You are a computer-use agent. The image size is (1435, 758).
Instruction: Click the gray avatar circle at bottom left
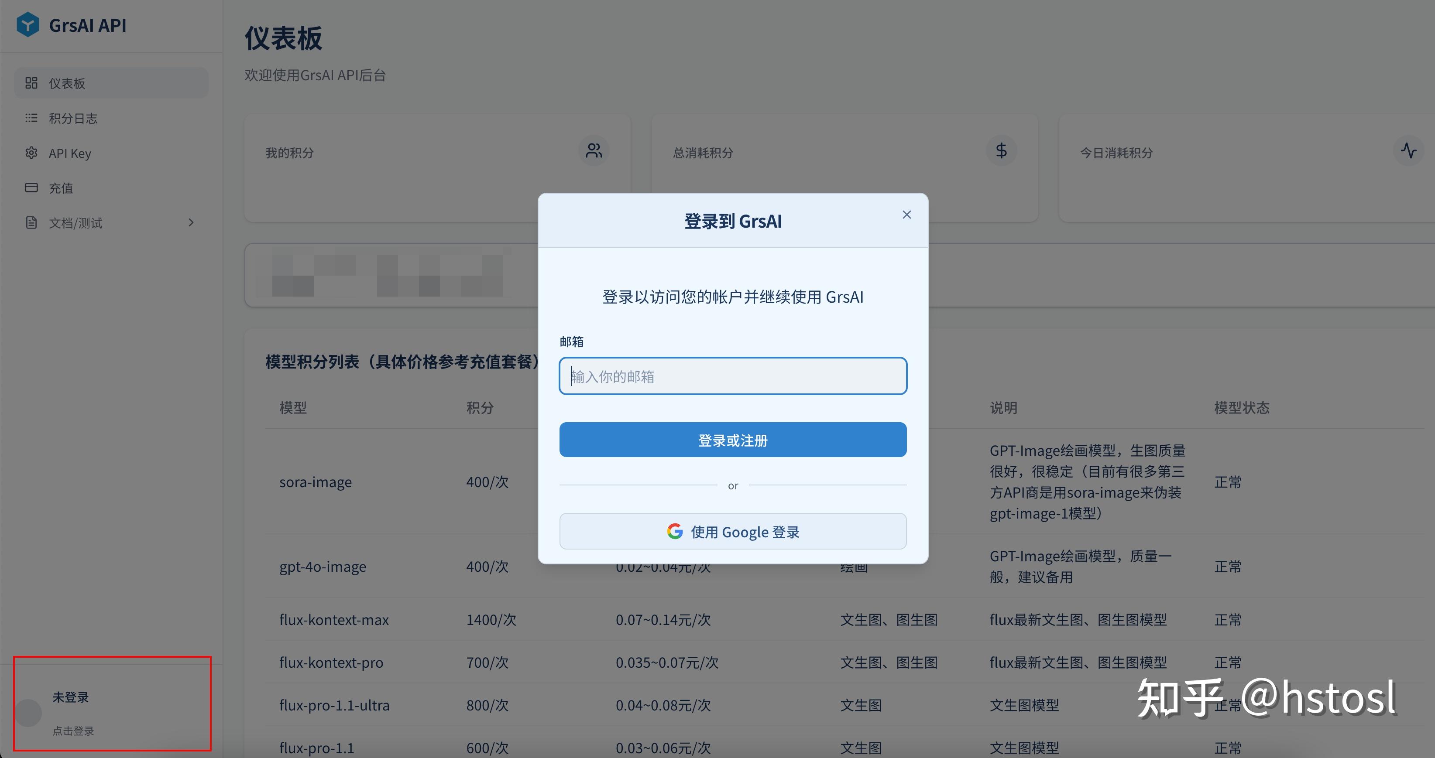click(x=28, y=713)
